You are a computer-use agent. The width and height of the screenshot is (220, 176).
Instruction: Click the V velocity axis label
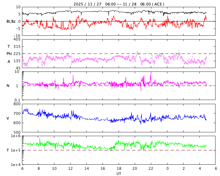click(x=8, y=118)
